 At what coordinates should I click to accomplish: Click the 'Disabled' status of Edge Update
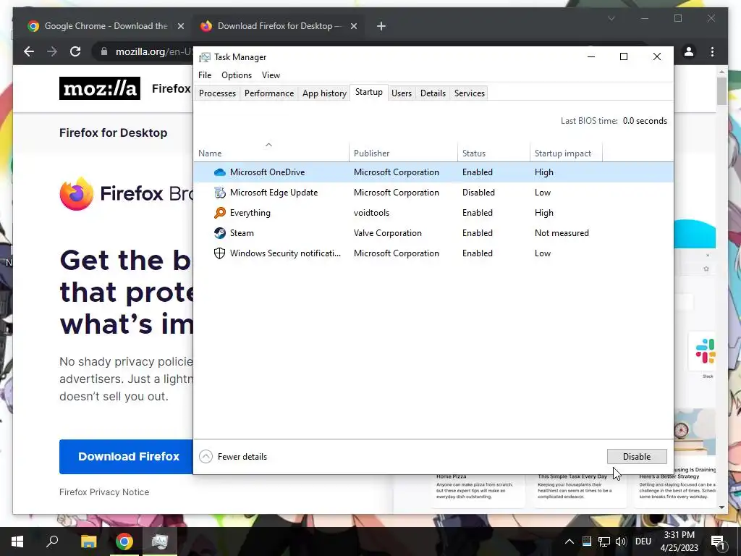click(478, 193)
